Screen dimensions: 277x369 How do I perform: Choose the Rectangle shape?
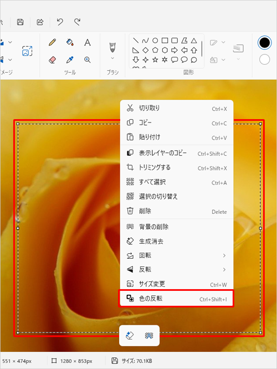(165, 40)
